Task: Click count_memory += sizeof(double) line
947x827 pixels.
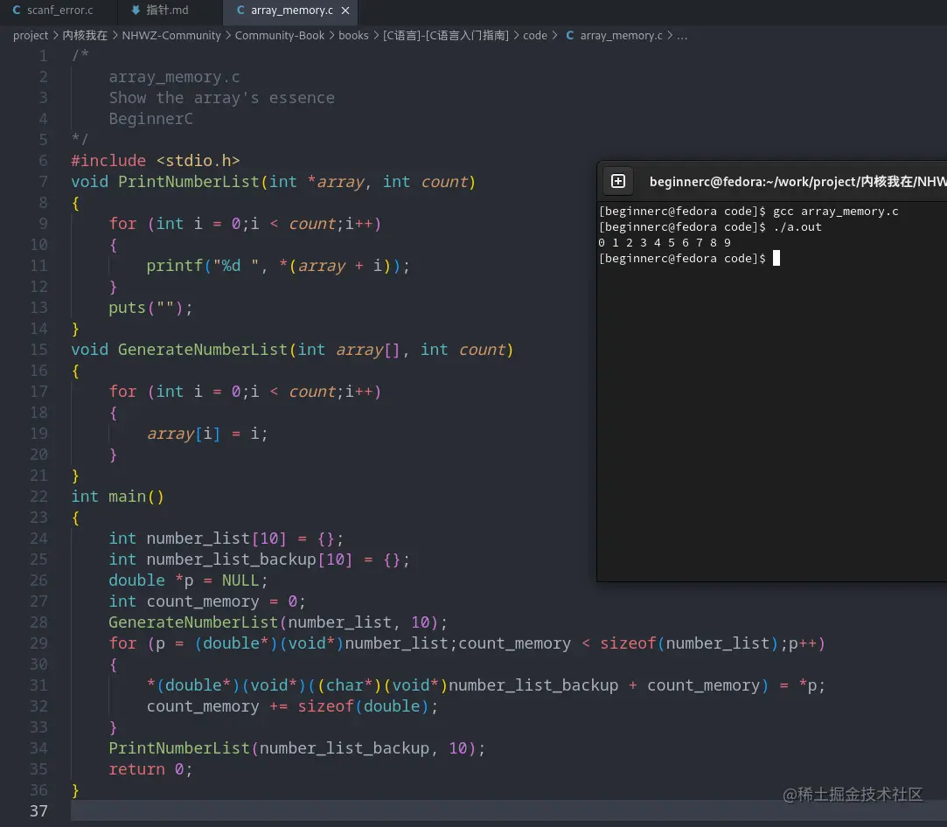Action: (292, 706)
